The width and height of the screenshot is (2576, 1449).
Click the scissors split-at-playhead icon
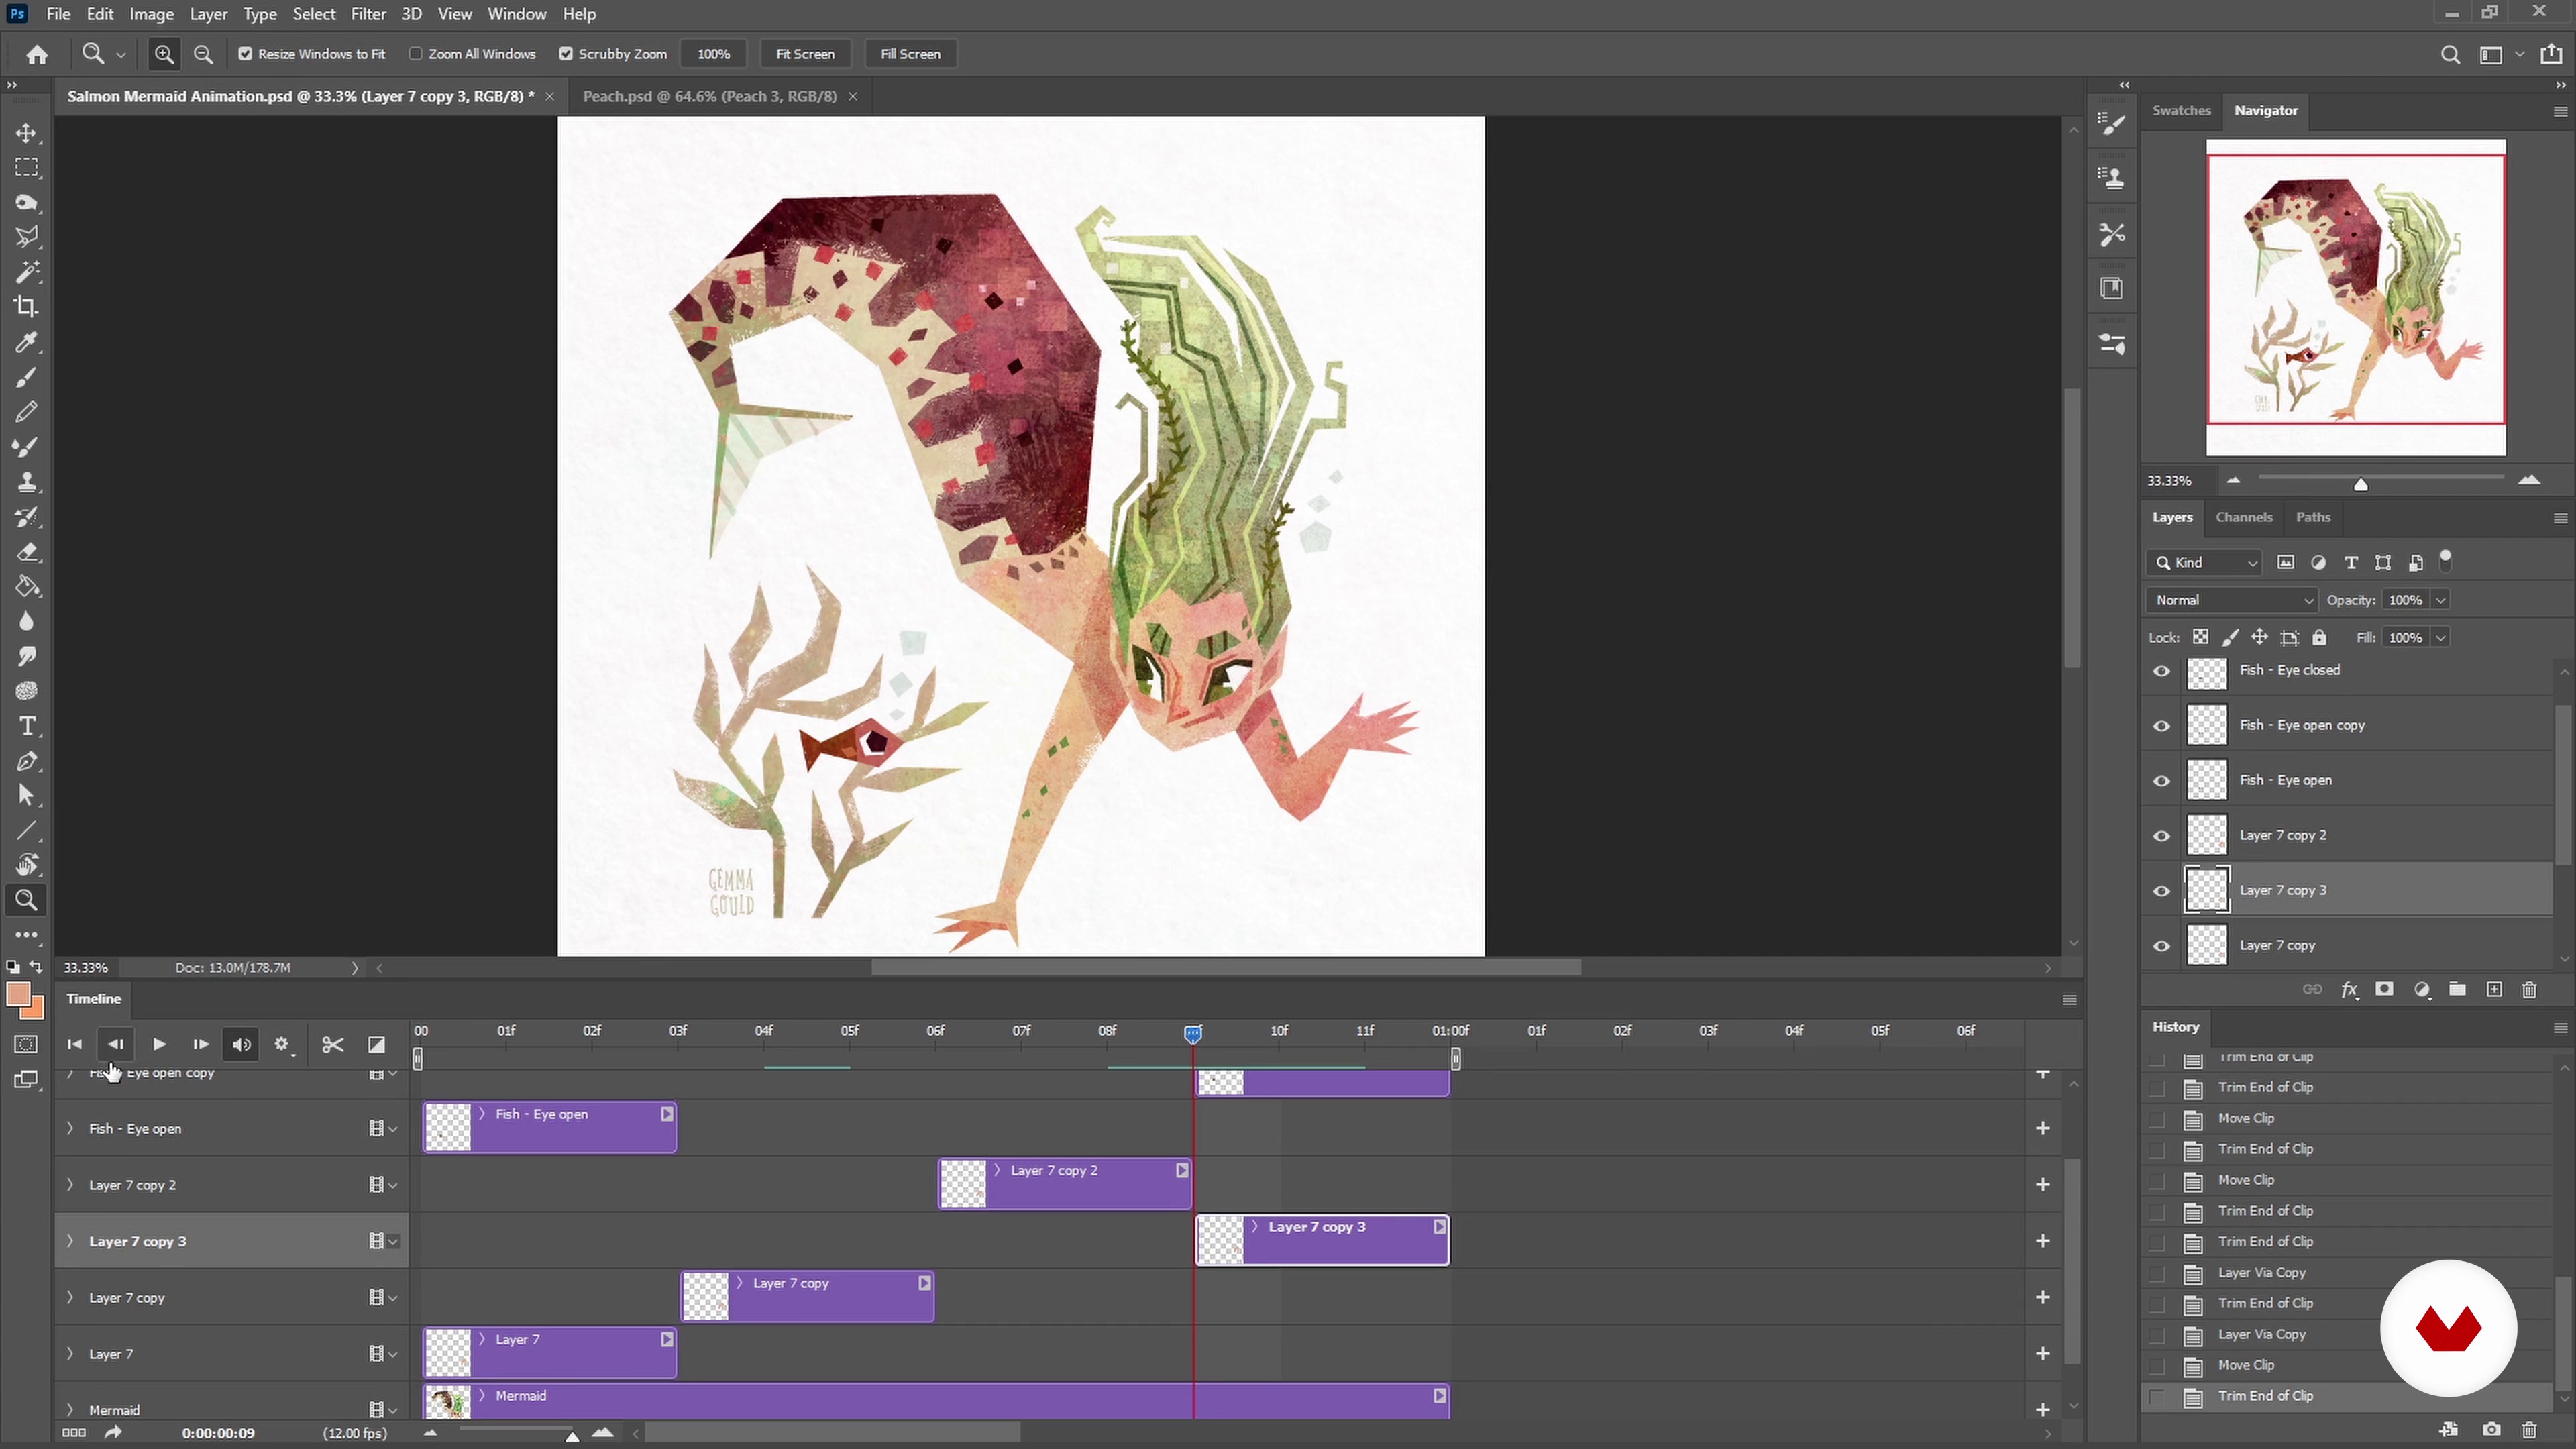pos(333,1044)
